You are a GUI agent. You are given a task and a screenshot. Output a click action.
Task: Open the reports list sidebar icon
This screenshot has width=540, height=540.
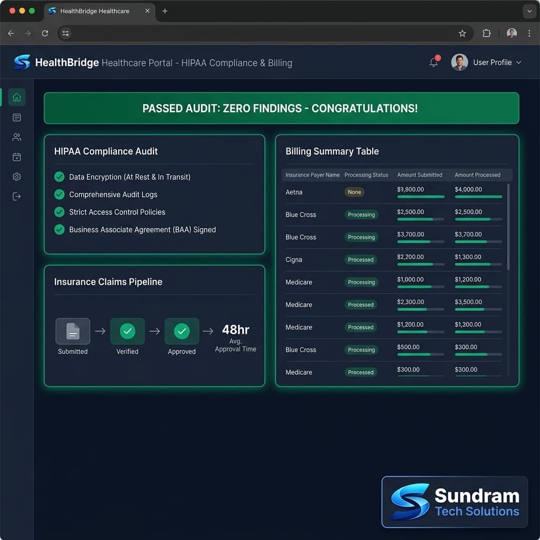point(16,118)
